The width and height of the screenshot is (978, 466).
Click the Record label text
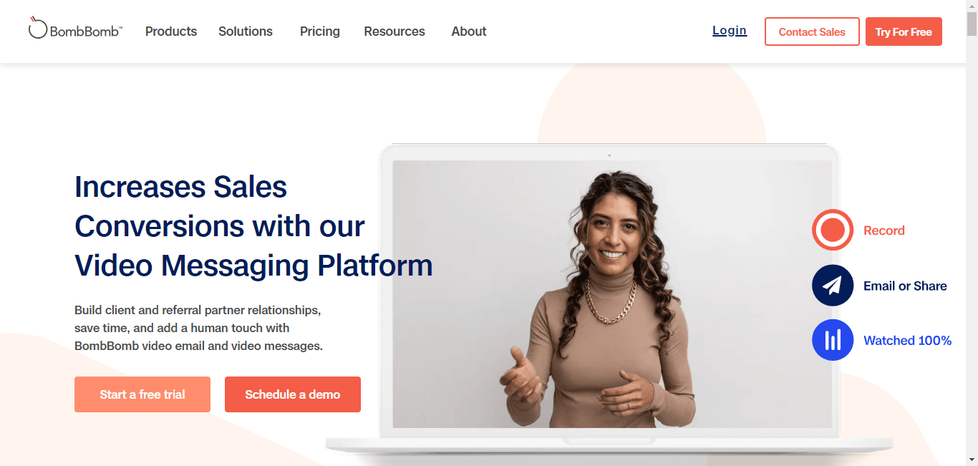(884, 230)
